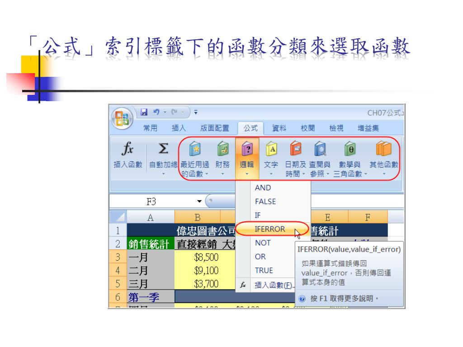The width and height of the screenshot is (463, 347).
Task: Choose NOT from the logic menu
Action: coord(266,243)
